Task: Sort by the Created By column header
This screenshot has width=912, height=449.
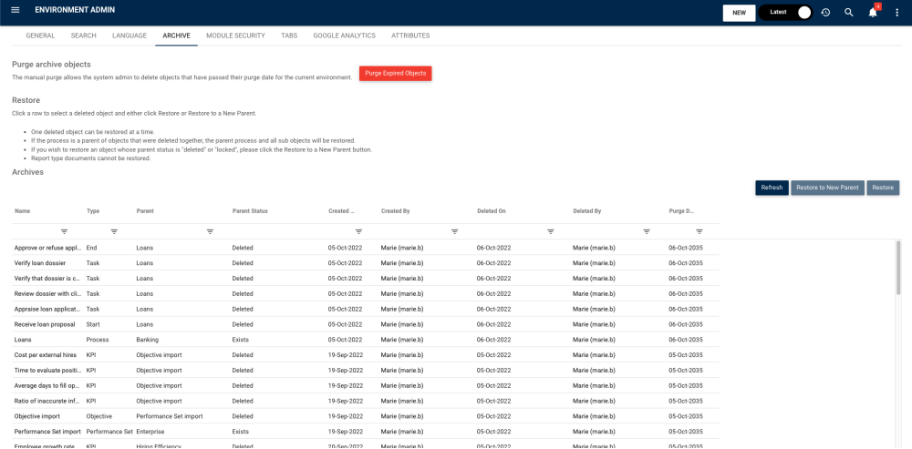Action: click(x=396, y=211)
